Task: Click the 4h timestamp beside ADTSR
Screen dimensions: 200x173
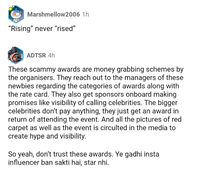Action: click(x=51, y=55)
